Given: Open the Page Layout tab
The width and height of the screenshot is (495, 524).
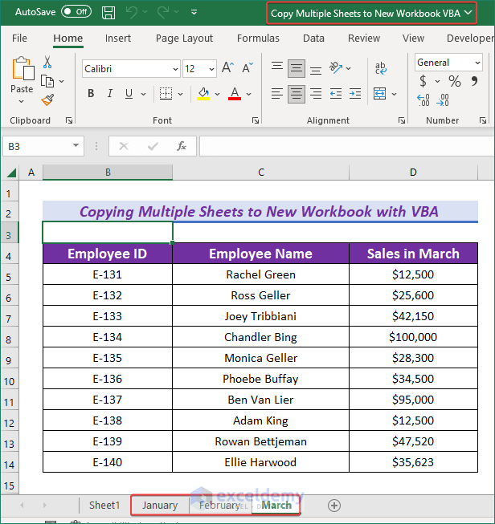Looking at the screenshot, I should click(184, 38).
